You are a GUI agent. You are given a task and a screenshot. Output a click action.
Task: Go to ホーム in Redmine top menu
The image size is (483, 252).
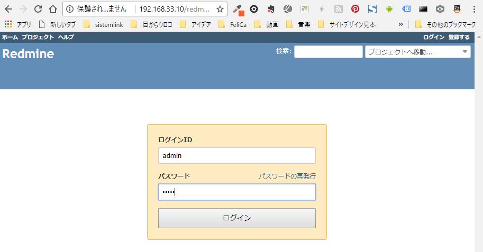(x=10, y=37)
